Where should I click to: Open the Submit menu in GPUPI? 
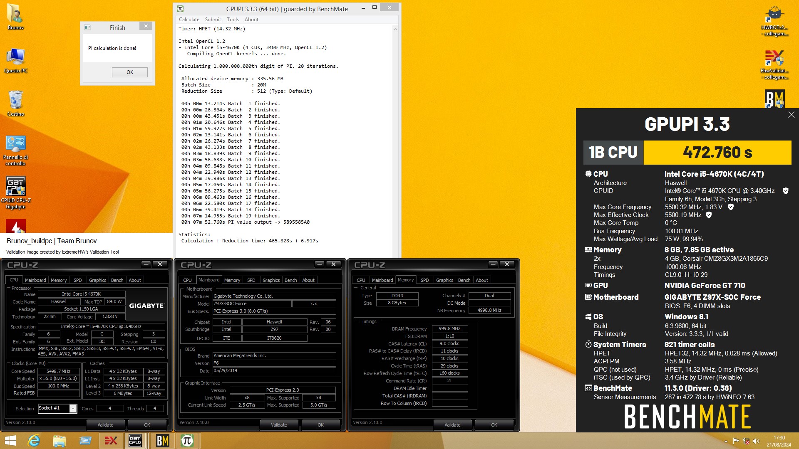tap(213, 20)
